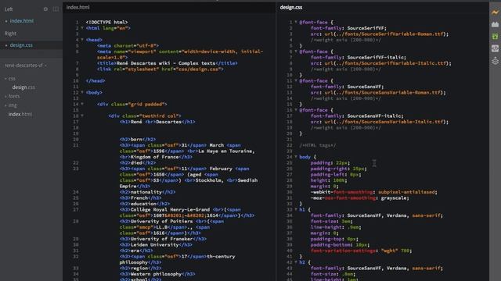Select index.html under Left working files
This screenshot has width=501, height=281.
coord(21,21)
